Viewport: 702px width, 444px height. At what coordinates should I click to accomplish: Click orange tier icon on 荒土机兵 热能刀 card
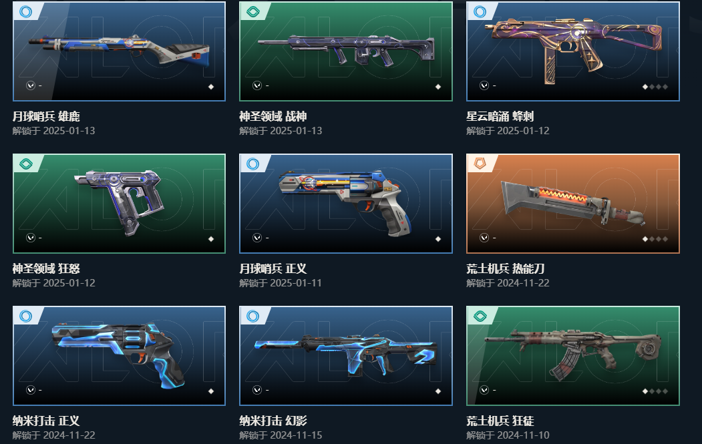[480, 164]
